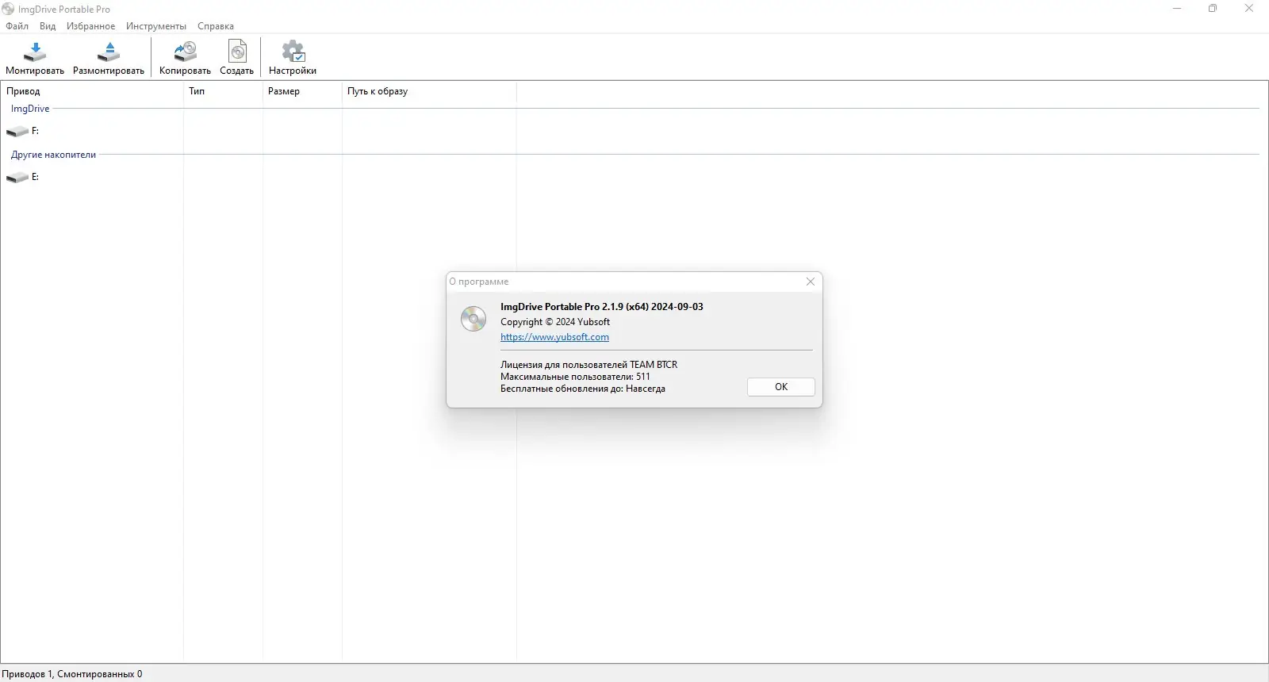Sort by Тип column header

tap(223, 91)
